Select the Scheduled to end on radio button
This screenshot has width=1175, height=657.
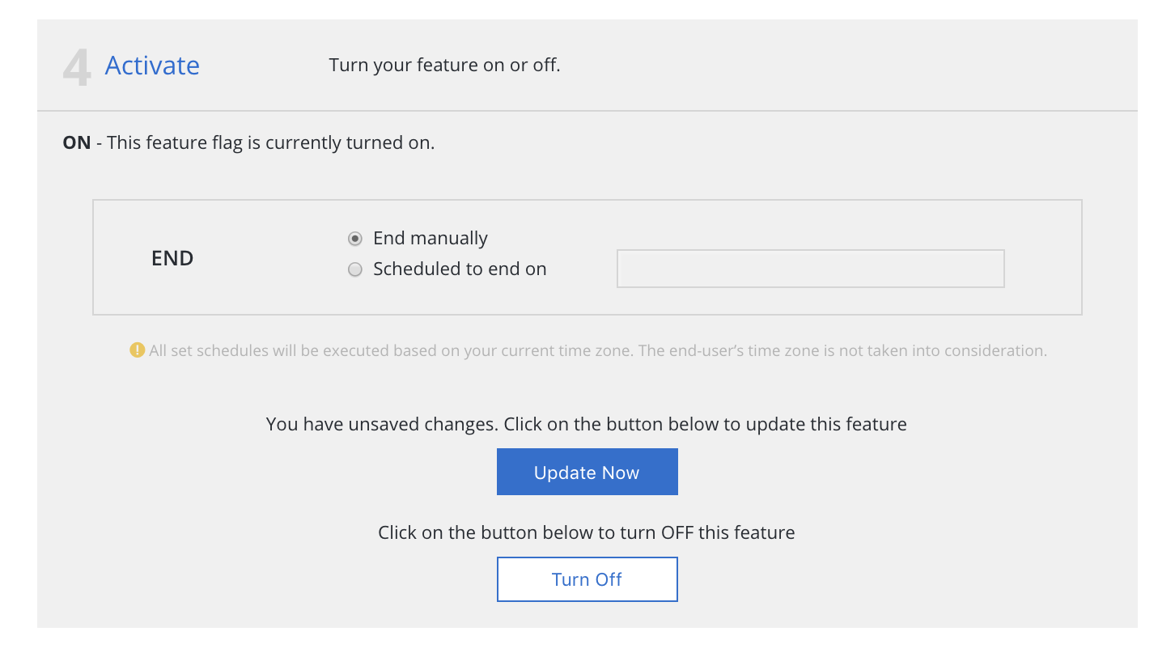(354, 269)
